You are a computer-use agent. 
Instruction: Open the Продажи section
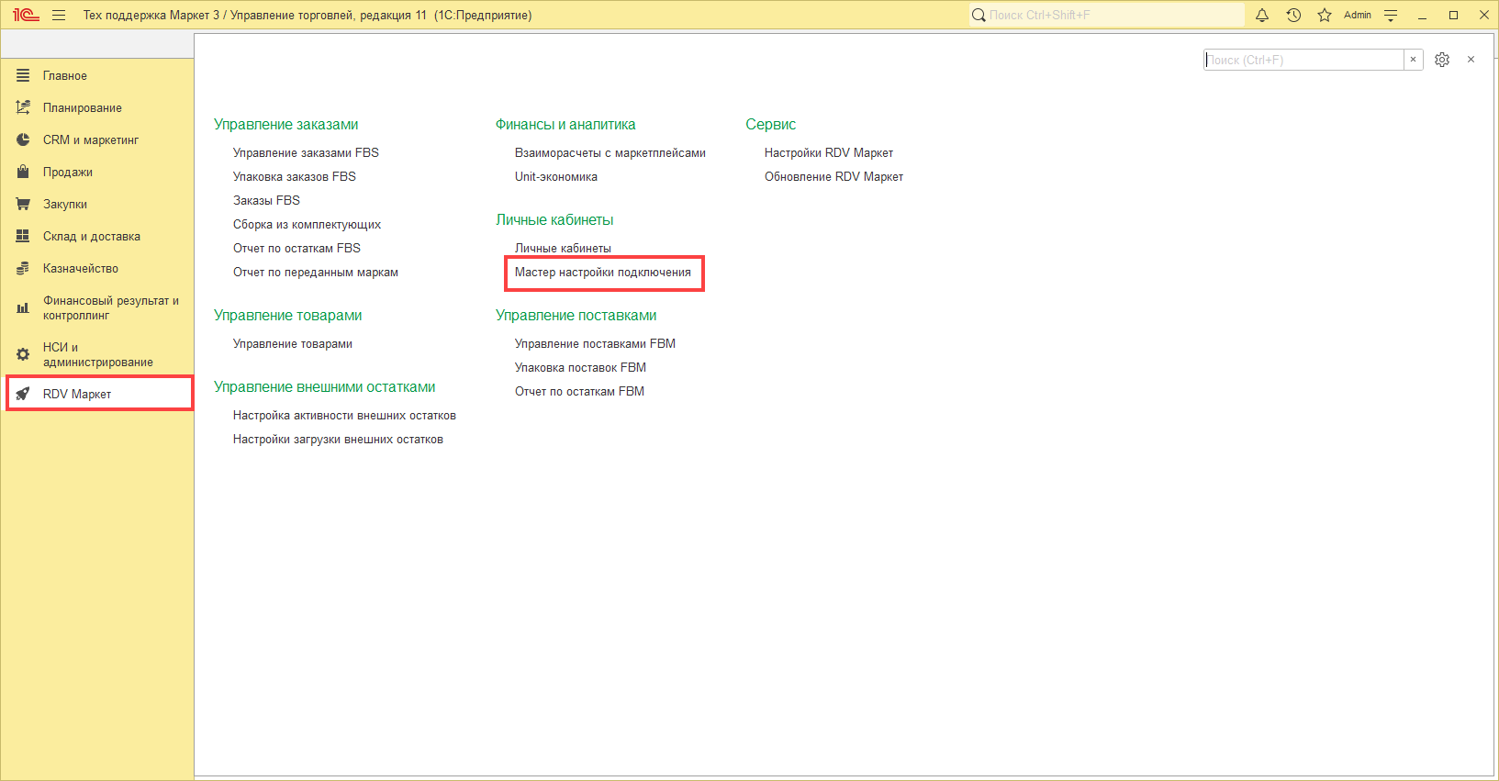97,172
